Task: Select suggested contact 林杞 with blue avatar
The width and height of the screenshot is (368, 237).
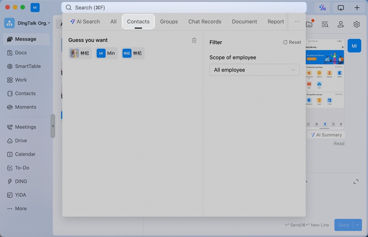Action: [x=132, y=53]
